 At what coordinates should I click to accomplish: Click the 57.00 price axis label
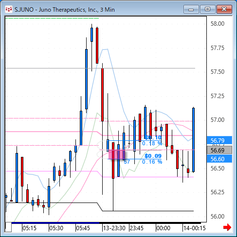218,120
